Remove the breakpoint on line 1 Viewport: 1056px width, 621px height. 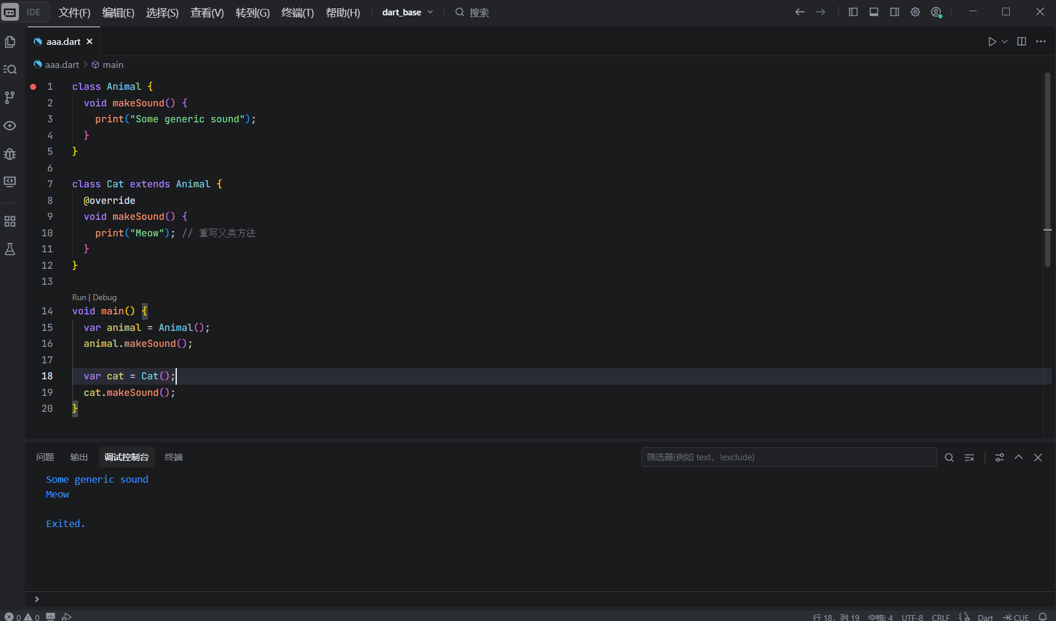pyautogui.click(x=33, y=87)
